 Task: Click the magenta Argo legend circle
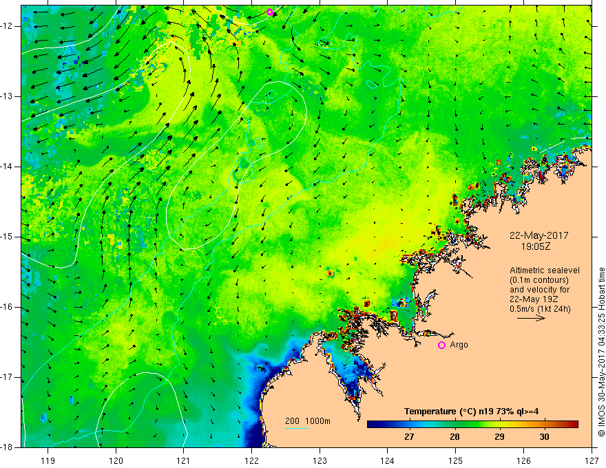(x=441, y=345)
